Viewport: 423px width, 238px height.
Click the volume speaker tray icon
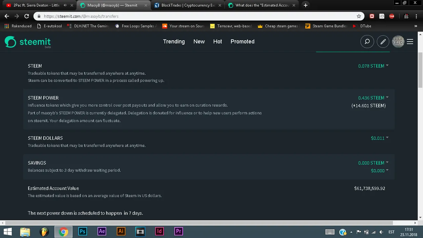pos(381,232)
